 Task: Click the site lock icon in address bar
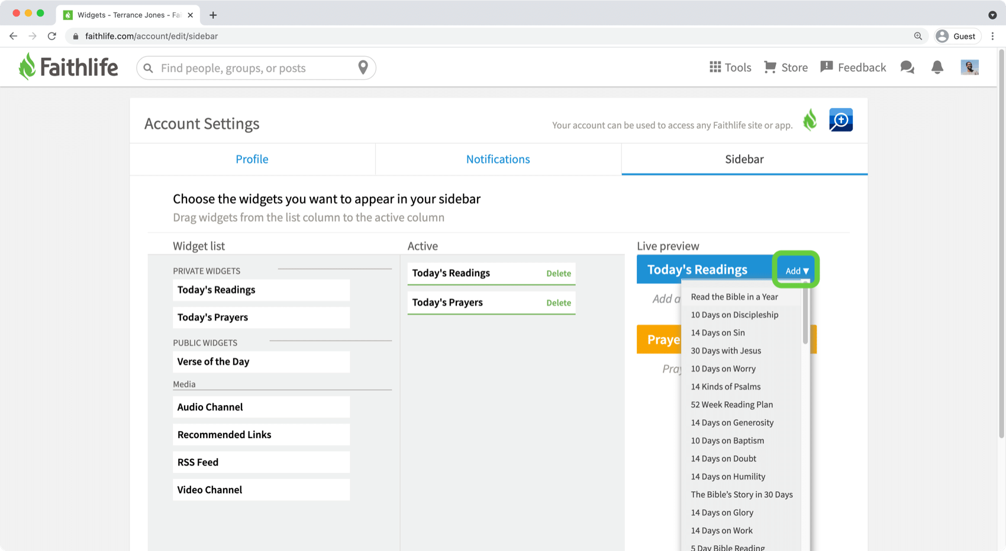point(76,36)
